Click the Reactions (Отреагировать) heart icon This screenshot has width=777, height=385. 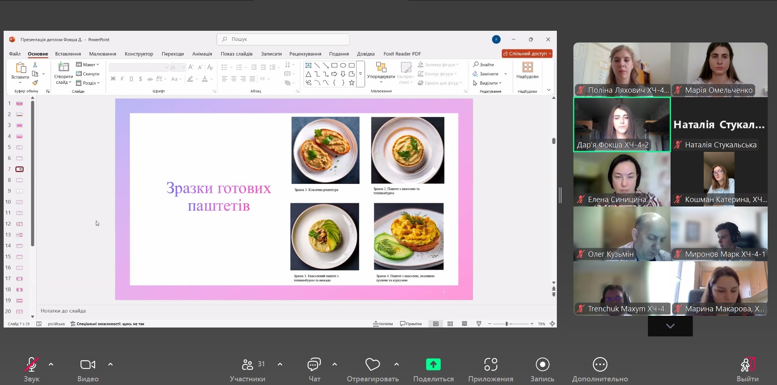(372, 365)
